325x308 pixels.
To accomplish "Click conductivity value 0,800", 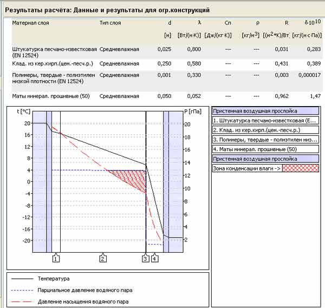I will 194,49.
